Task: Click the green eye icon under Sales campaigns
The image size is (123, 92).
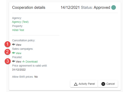Action: pyautogui.click(x=13, y=53)
